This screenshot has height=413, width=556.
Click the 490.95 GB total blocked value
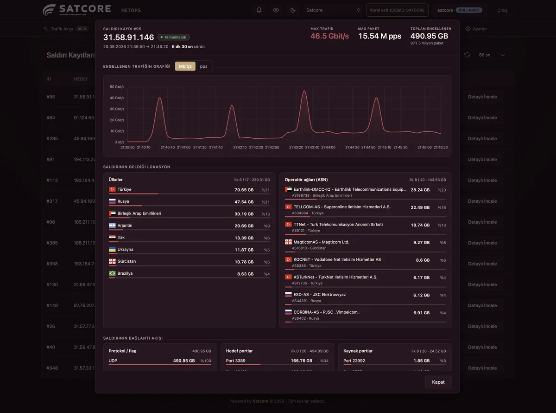click(429, 36)
